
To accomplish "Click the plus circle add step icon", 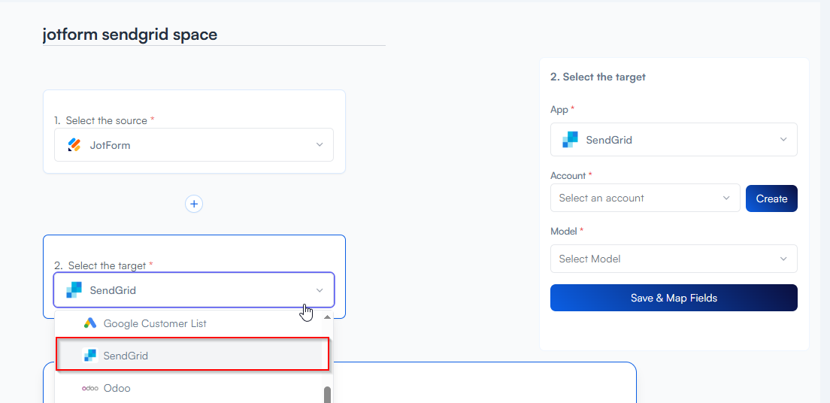I will coord(194,204).
